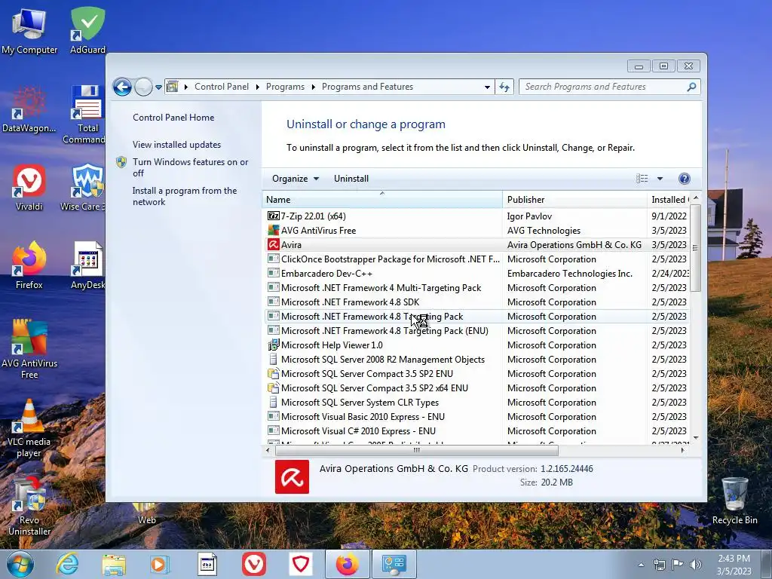
Task: Select Microsoft .NET Framework 4.8 SDK
Action: (x=476, y=302)
